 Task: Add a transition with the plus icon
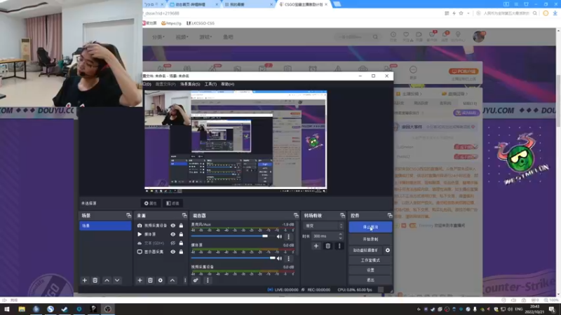pos(316,246)
